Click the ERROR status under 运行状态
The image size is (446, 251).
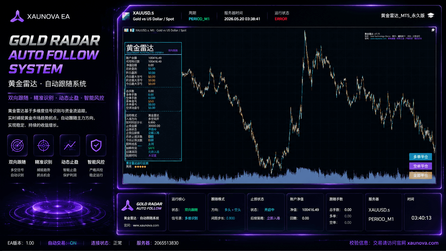tap(281, 19)
